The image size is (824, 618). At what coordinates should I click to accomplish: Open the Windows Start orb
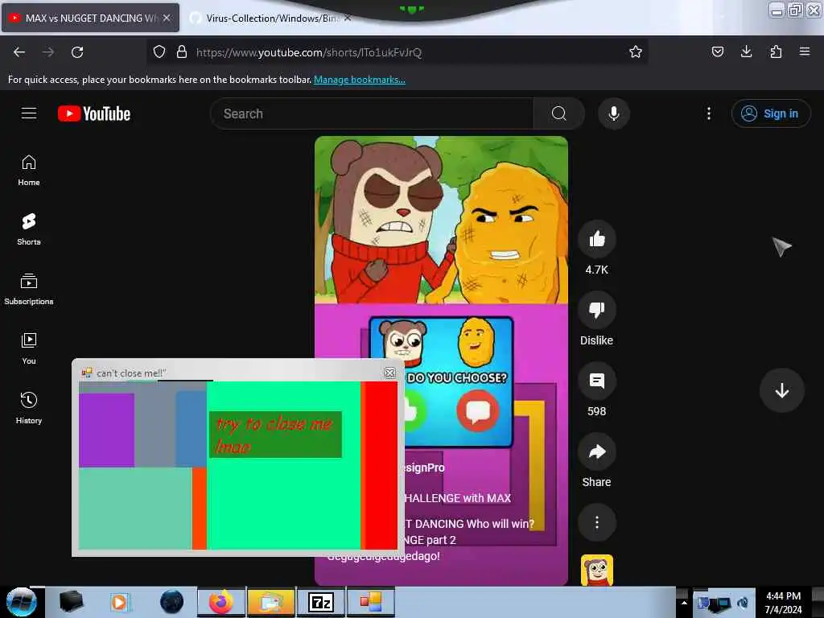pos(22,602)
